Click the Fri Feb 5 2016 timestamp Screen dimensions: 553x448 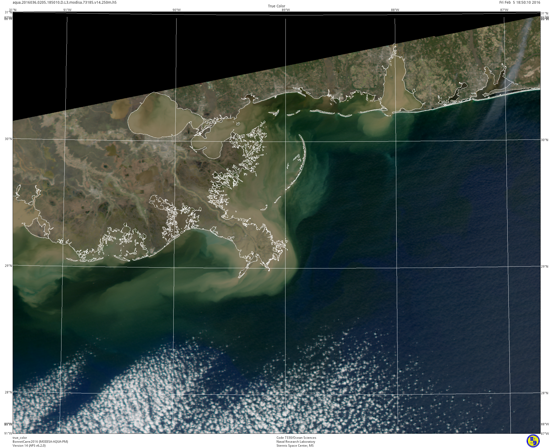(x=520, y=2)
